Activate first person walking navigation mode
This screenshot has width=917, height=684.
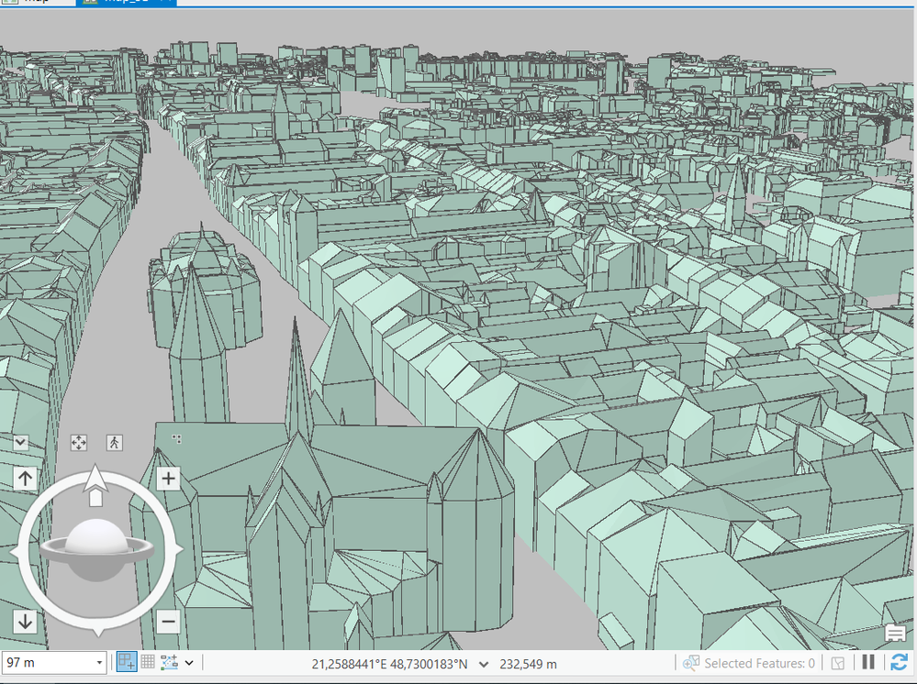pos(114,443)
